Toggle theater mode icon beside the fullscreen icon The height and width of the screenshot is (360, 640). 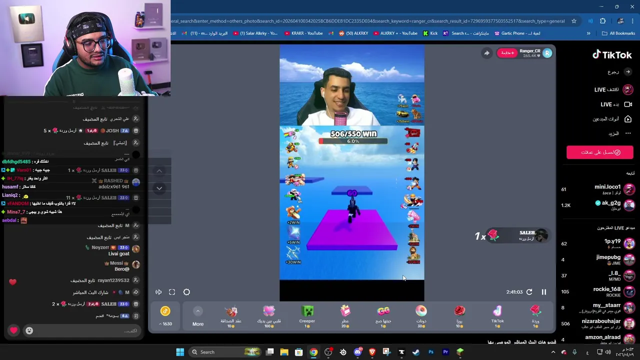(158, 292)
